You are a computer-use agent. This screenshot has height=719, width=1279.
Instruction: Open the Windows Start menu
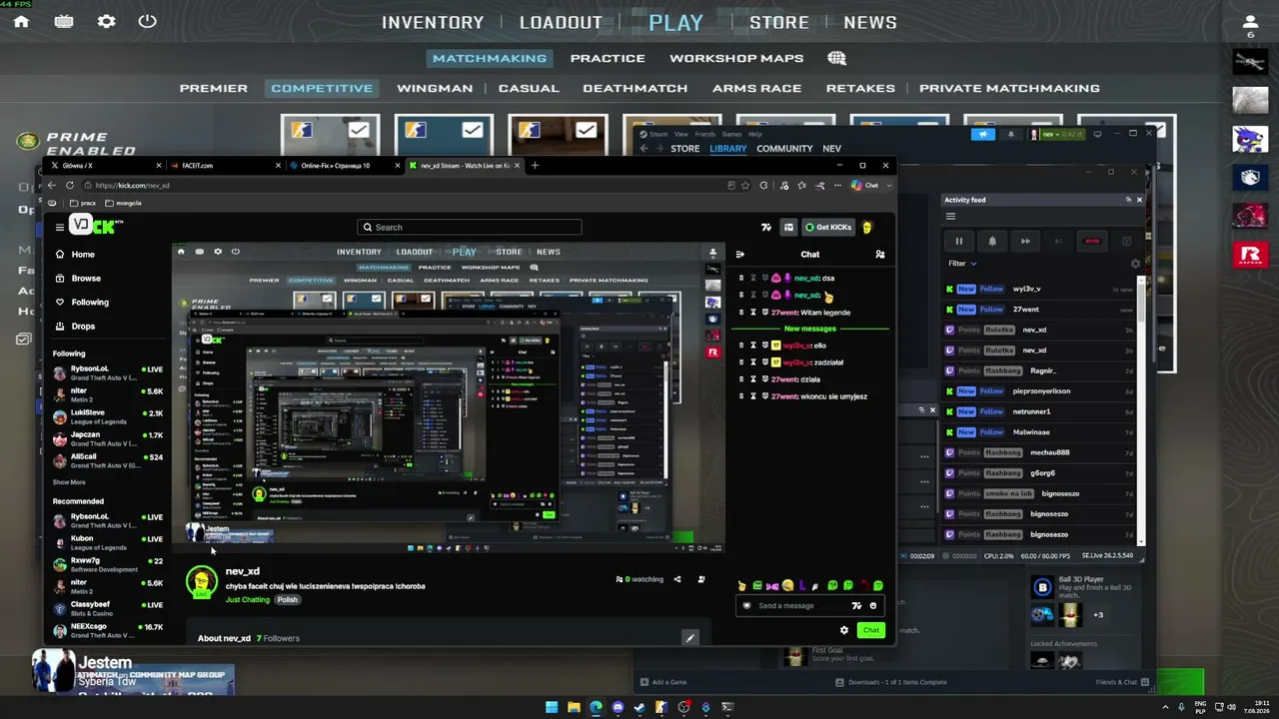tap(552, 708)
